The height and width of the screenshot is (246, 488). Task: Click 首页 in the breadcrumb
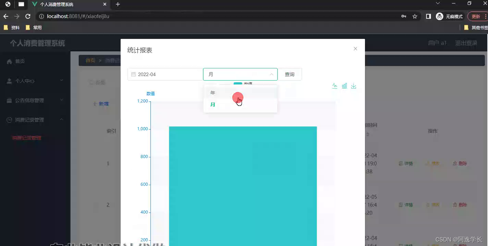pyautogui.click(x=90, y=60)
